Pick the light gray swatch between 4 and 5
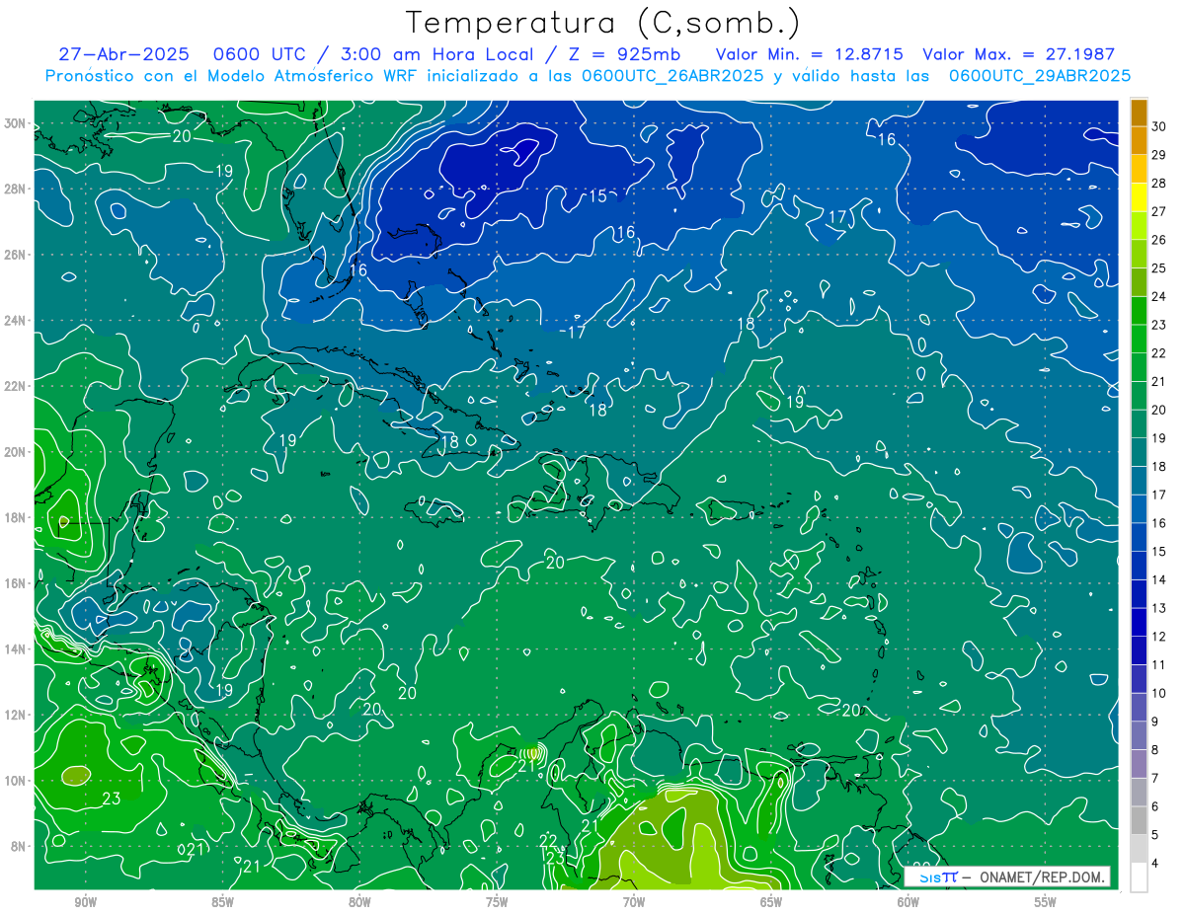Viewport: 1185px width, 915px height. pos(1139,849)
